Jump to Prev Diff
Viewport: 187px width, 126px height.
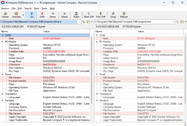[101, 15]
